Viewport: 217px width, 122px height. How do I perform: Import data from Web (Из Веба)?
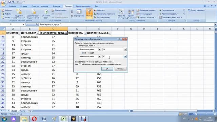[x=7, y=14]
